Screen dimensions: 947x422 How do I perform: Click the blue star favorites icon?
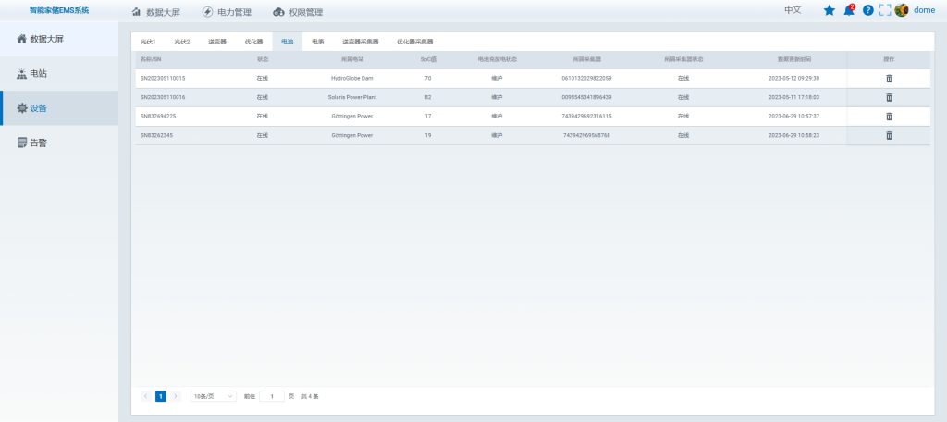click(829, 10)
